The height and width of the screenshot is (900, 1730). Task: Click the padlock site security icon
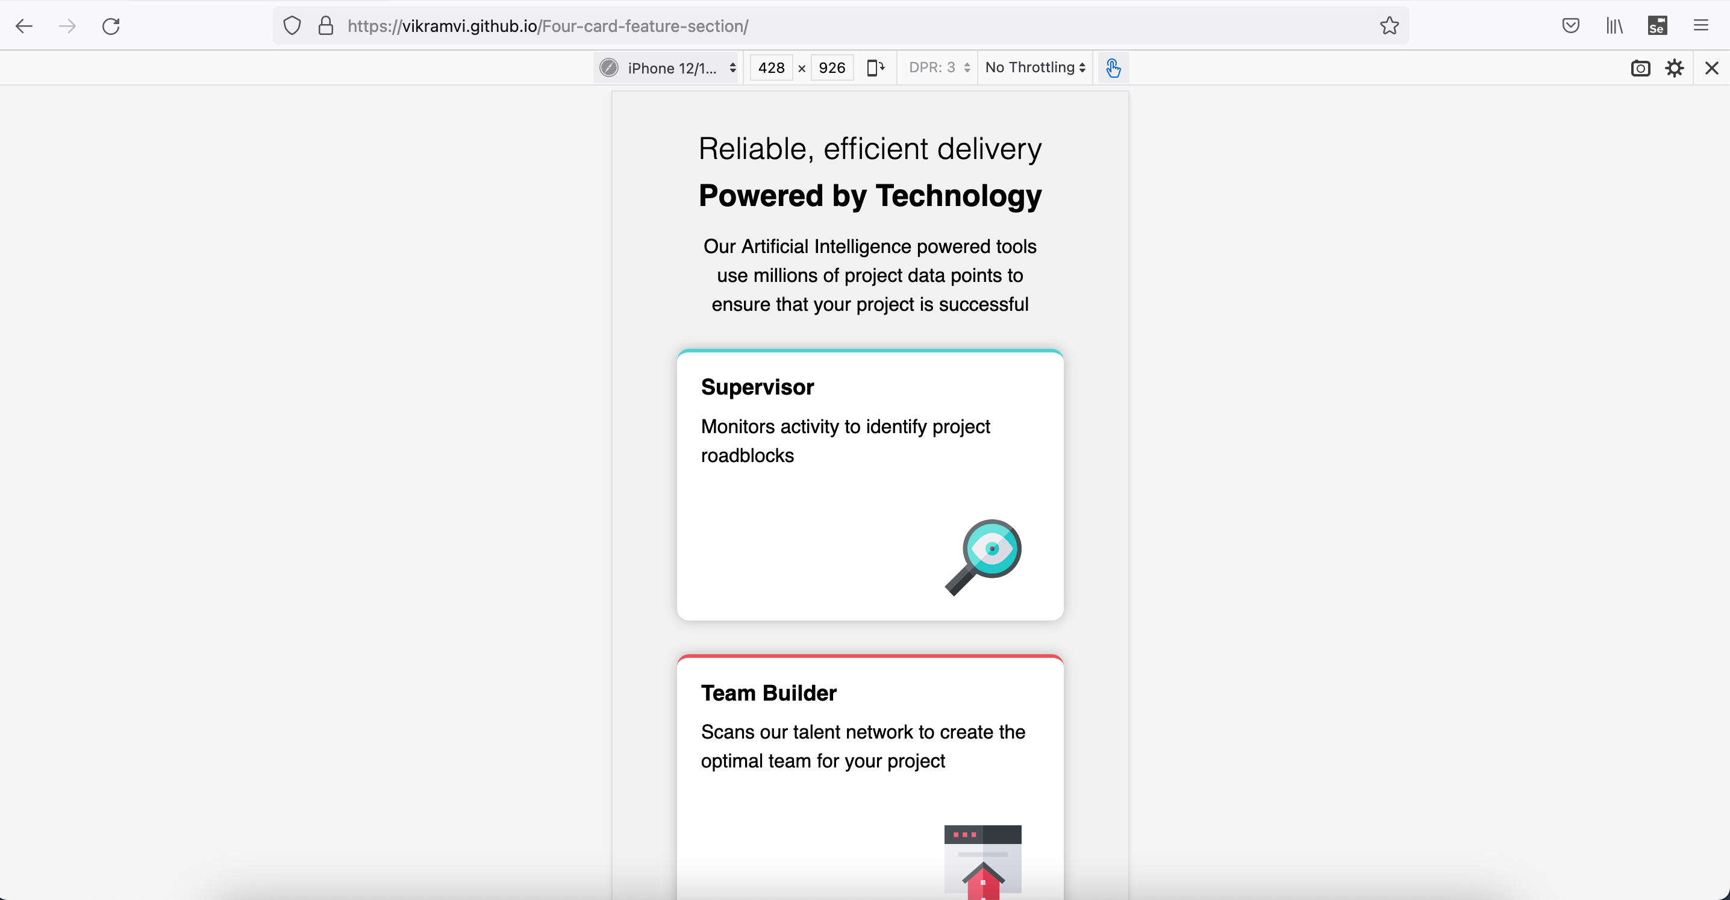326,26
